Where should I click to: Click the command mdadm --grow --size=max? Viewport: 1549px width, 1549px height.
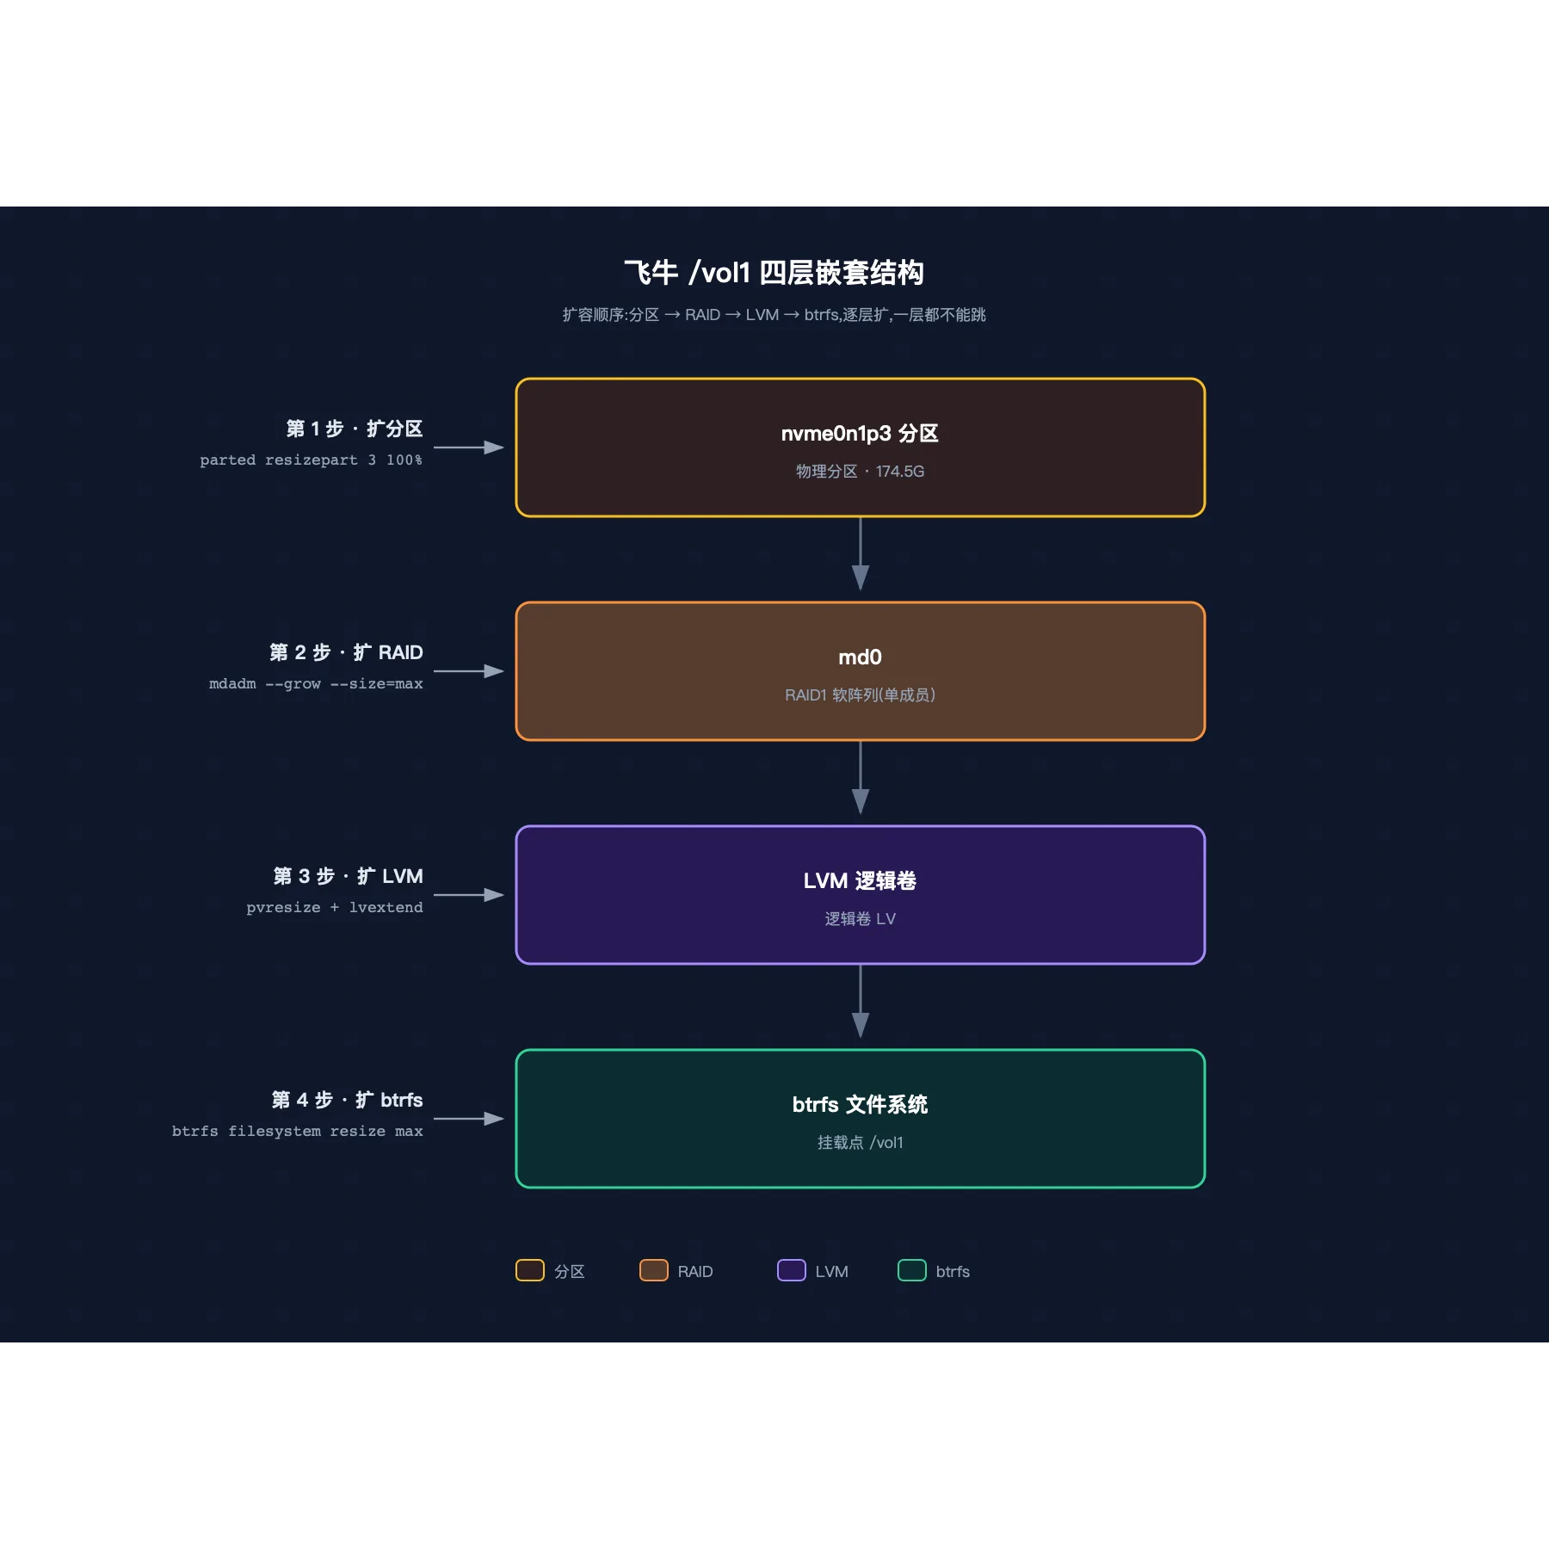(x=316, y=684)
